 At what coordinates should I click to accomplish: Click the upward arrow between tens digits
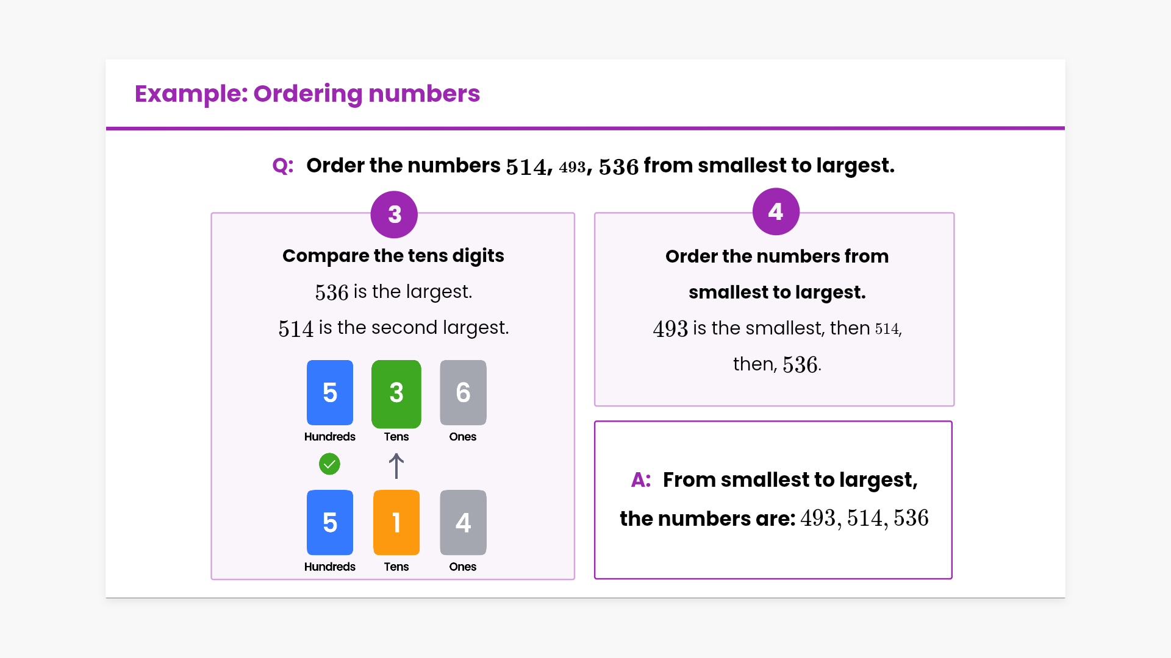pyautogui.click(x=396, y=466)
